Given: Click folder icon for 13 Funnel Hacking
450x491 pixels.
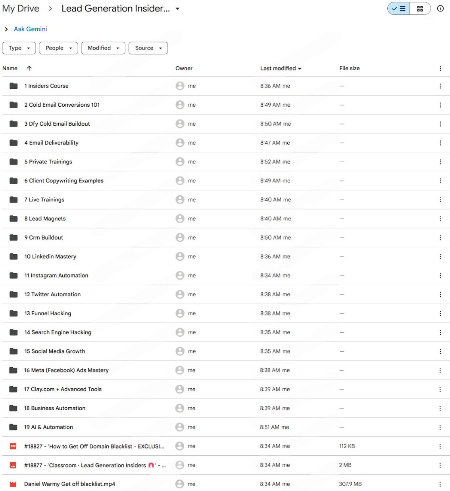Looking at the screenshot, I should pyautogui.click(x=13, y=313).
